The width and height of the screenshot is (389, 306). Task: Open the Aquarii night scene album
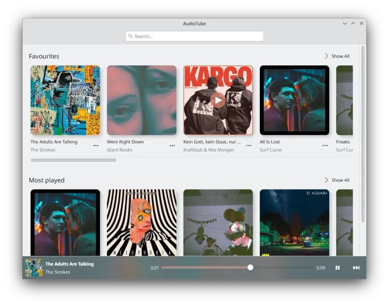[x=294, y=222]
